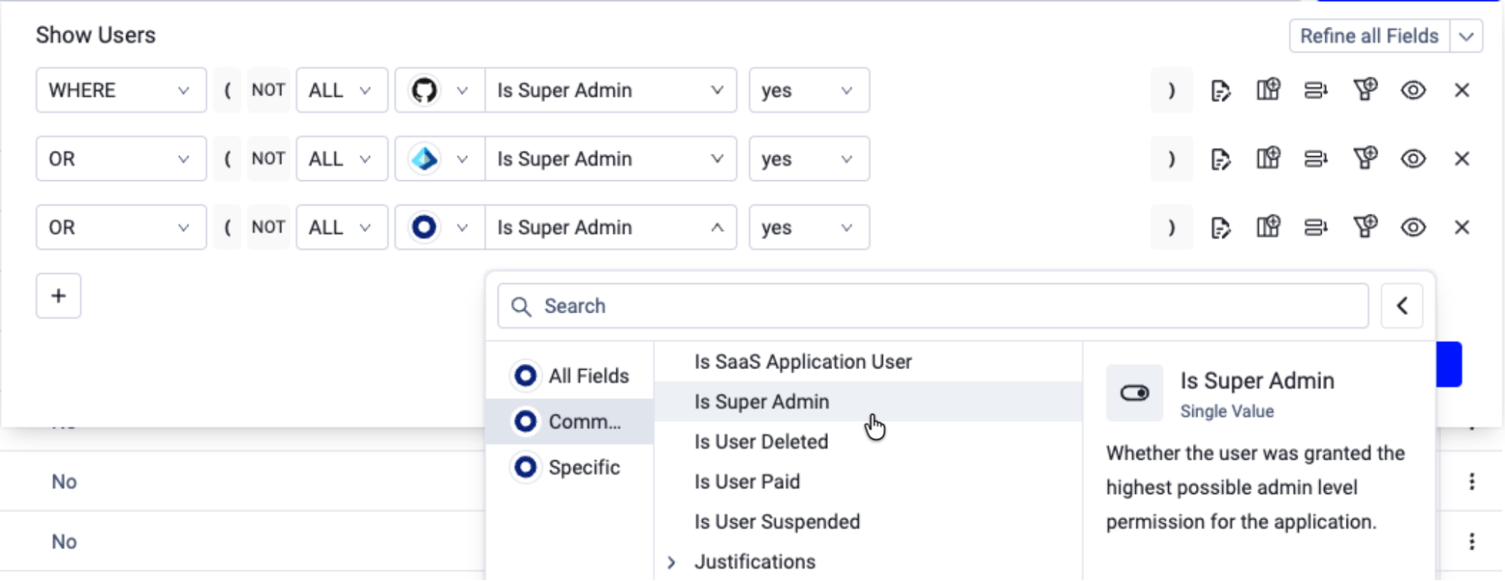Remove the blue-diamond adapter row with its X
This screenshot has height=581, width=1505.
(x=1462, y=159)
